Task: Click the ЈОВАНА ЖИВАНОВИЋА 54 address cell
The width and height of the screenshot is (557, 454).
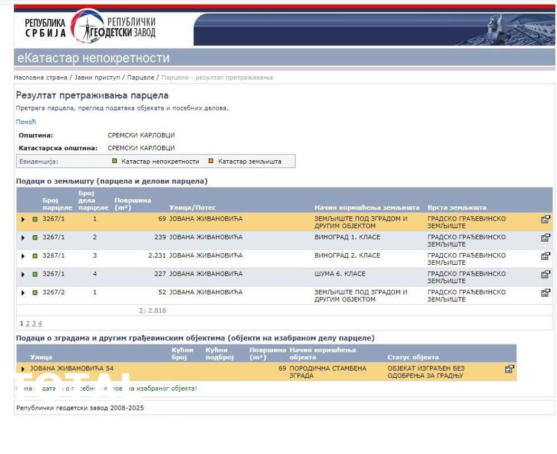Action: [72, 369]
